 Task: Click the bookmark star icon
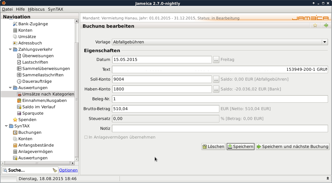click(x=315, y=26)
